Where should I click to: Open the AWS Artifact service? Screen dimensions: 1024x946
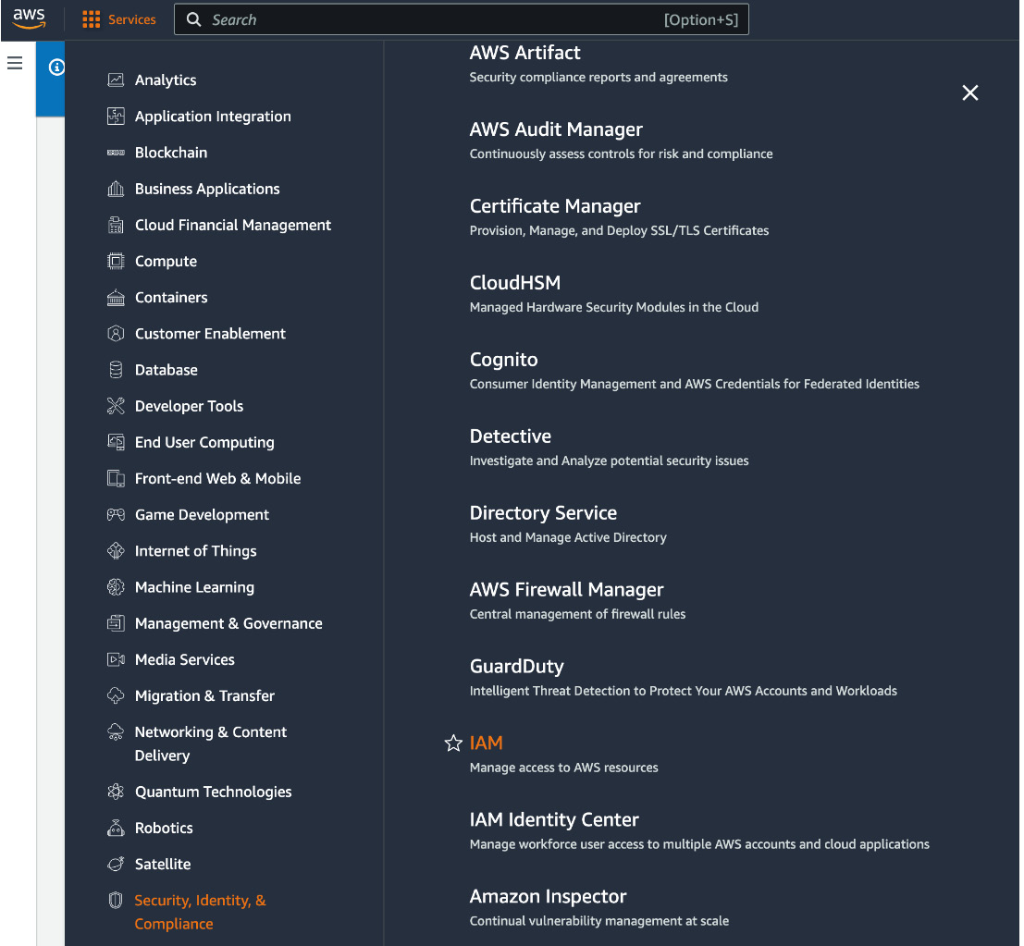pyautogui.click(x=525, y=52)
